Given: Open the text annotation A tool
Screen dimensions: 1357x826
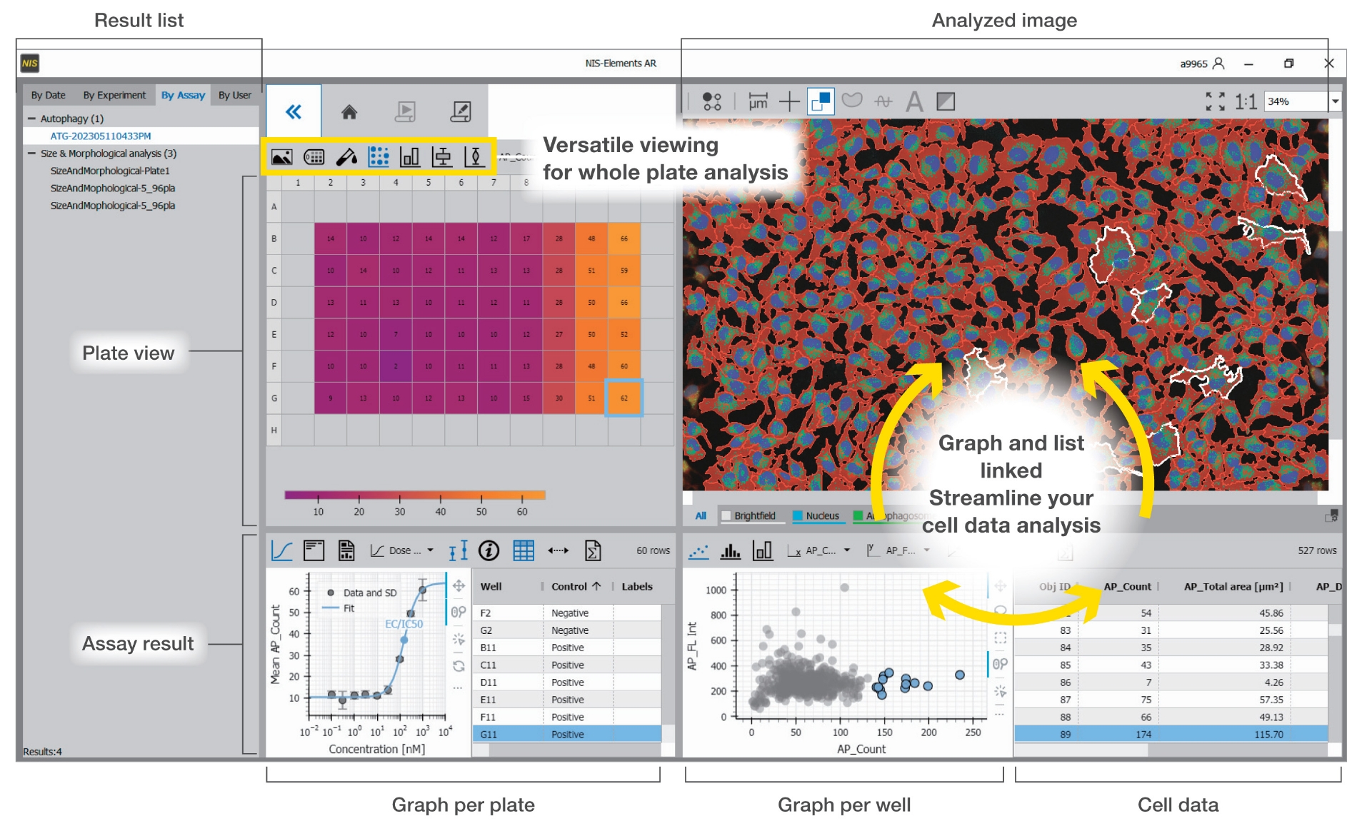Looking at the screenshot, I should [x=914, y=101].
